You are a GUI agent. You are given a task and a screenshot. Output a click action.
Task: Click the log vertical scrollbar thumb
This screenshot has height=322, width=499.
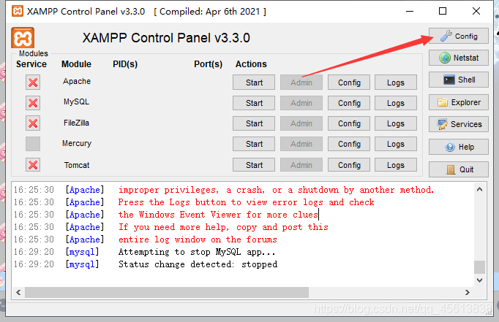point(479,267)
